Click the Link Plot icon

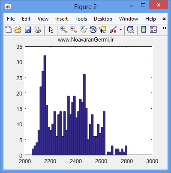click(x=131, y=30)
